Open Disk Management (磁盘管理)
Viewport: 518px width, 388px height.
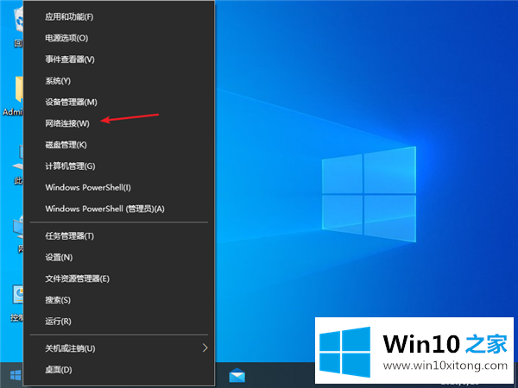point(119,145)
